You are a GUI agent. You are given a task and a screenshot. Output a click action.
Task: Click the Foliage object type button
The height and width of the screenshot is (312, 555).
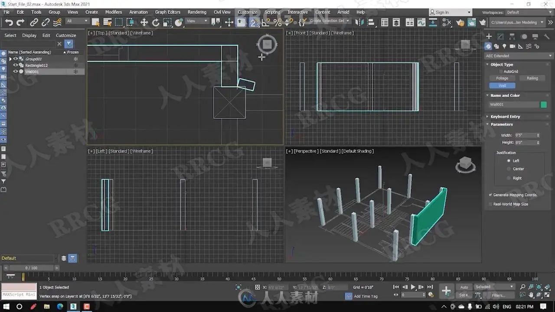502,78
